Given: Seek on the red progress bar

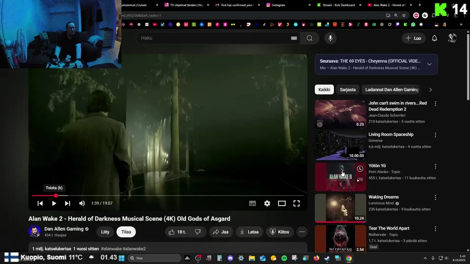Looking at the screenshot, I should (168, 196).
